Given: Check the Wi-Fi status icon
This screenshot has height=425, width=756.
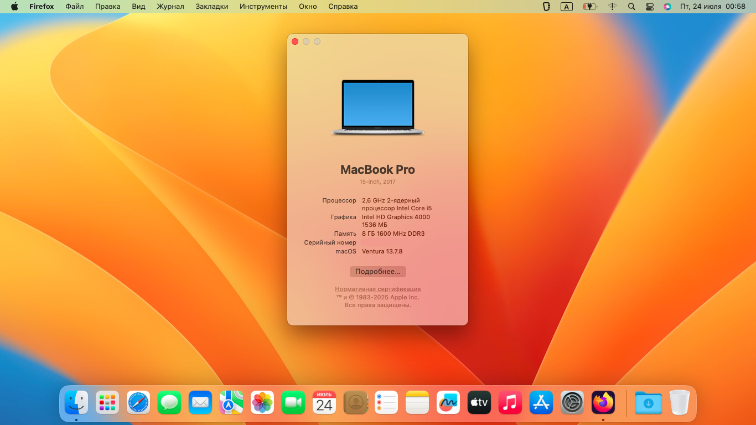Looking at the screenshot, I should coord(612,7).
